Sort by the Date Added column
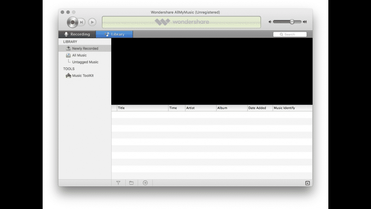371x209 pixels. pyautogui.click(x=260, y=108)
